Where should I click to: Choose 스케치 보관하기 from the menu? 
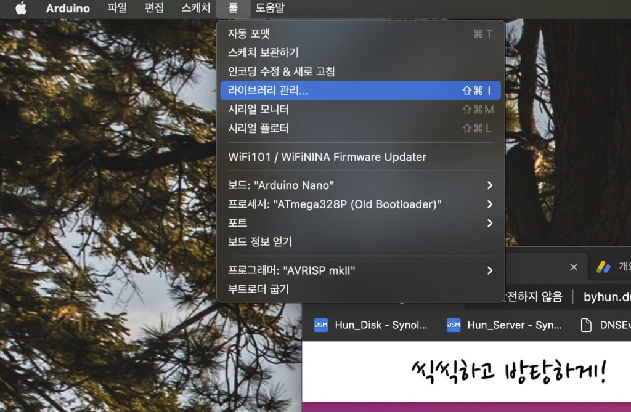(360, 53)
